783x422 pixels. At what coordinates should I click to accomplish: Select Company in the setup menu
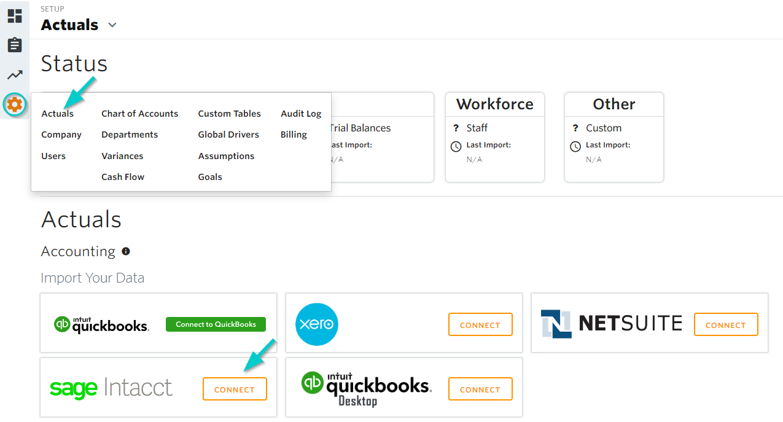tap(61, 135)
